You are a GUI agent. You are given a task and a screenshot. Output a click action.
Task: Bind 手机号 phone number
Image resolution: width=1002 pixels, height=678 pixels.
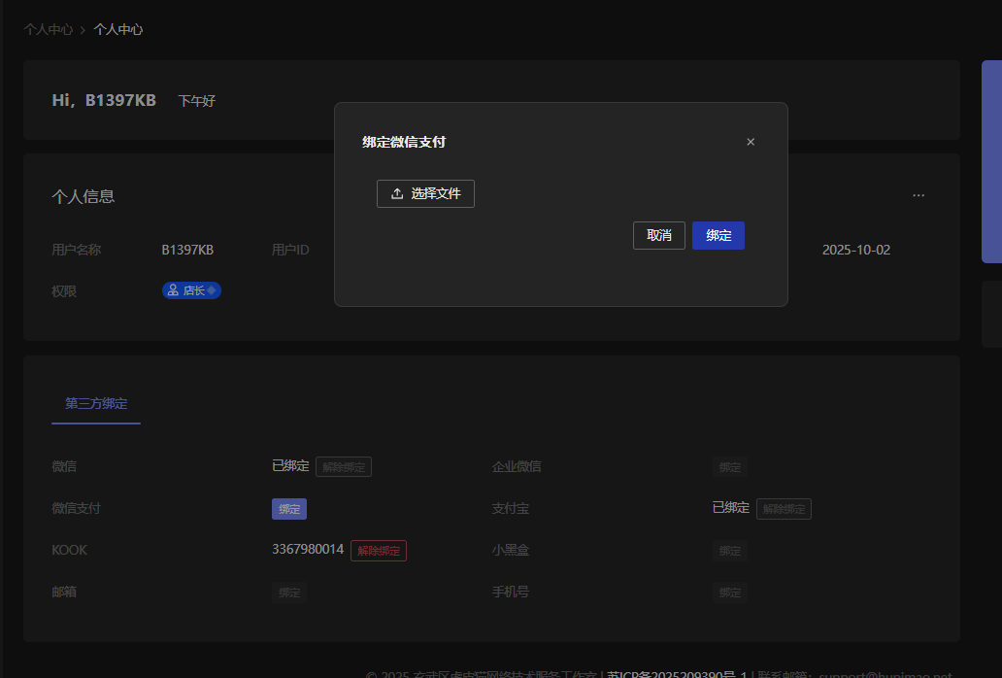[x=729, y=593]
